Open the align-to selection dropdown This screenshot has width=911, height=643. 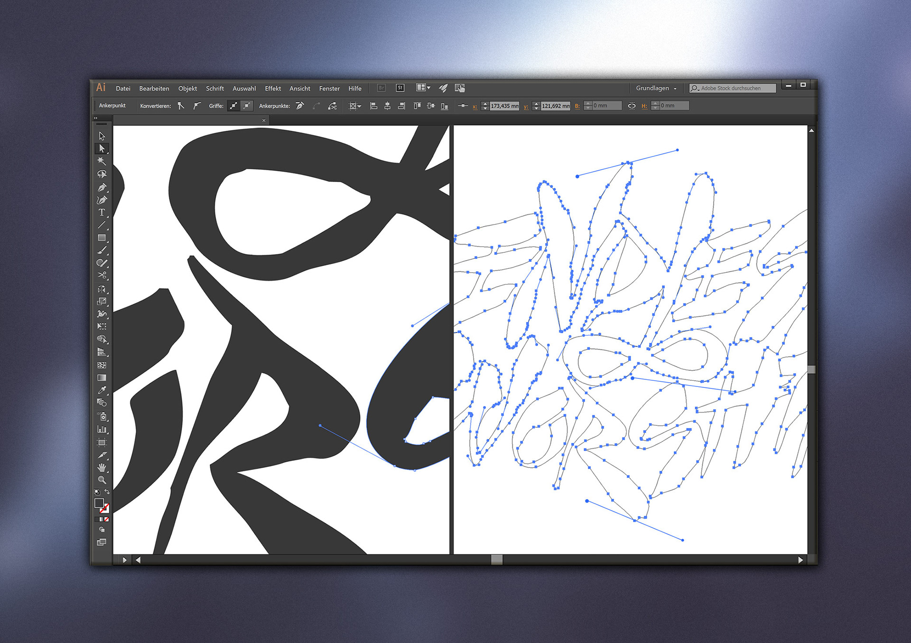(355, 106)
